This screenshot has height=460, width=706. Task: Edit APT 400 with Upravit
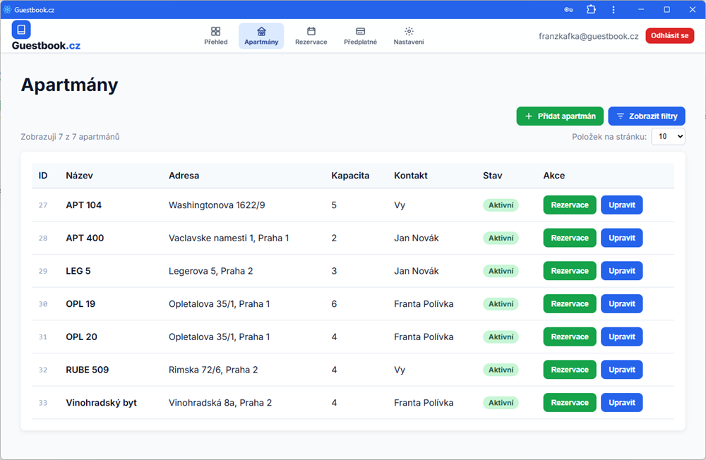point(622,238)
